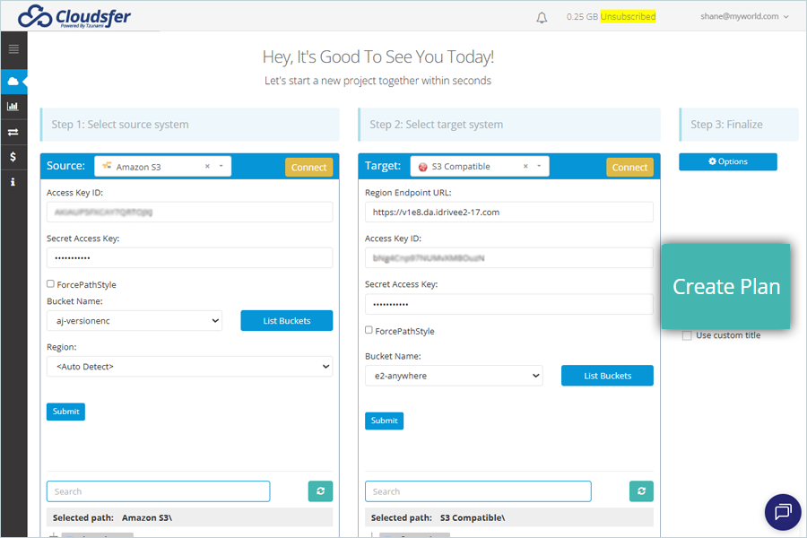Focus the target Access Key ID field

click(509, 258)
